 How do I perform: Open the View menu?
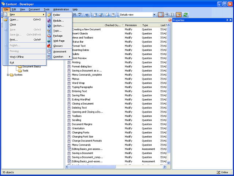pos(22,10)
